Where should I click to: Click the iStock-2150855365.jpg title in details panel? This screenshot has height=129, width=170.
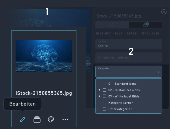click(x=118, y=16)
